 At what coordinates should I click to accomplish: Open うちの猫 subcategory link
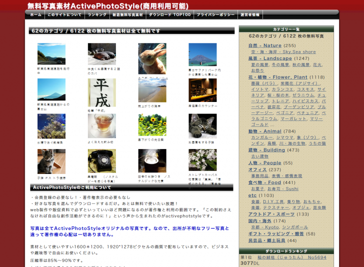[x=317, y=143]
